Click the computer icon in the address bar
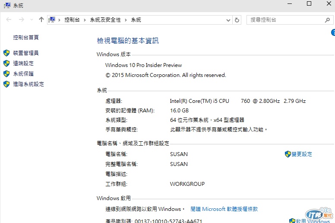This screenshot has height=223, width=335. pos(52,20)
